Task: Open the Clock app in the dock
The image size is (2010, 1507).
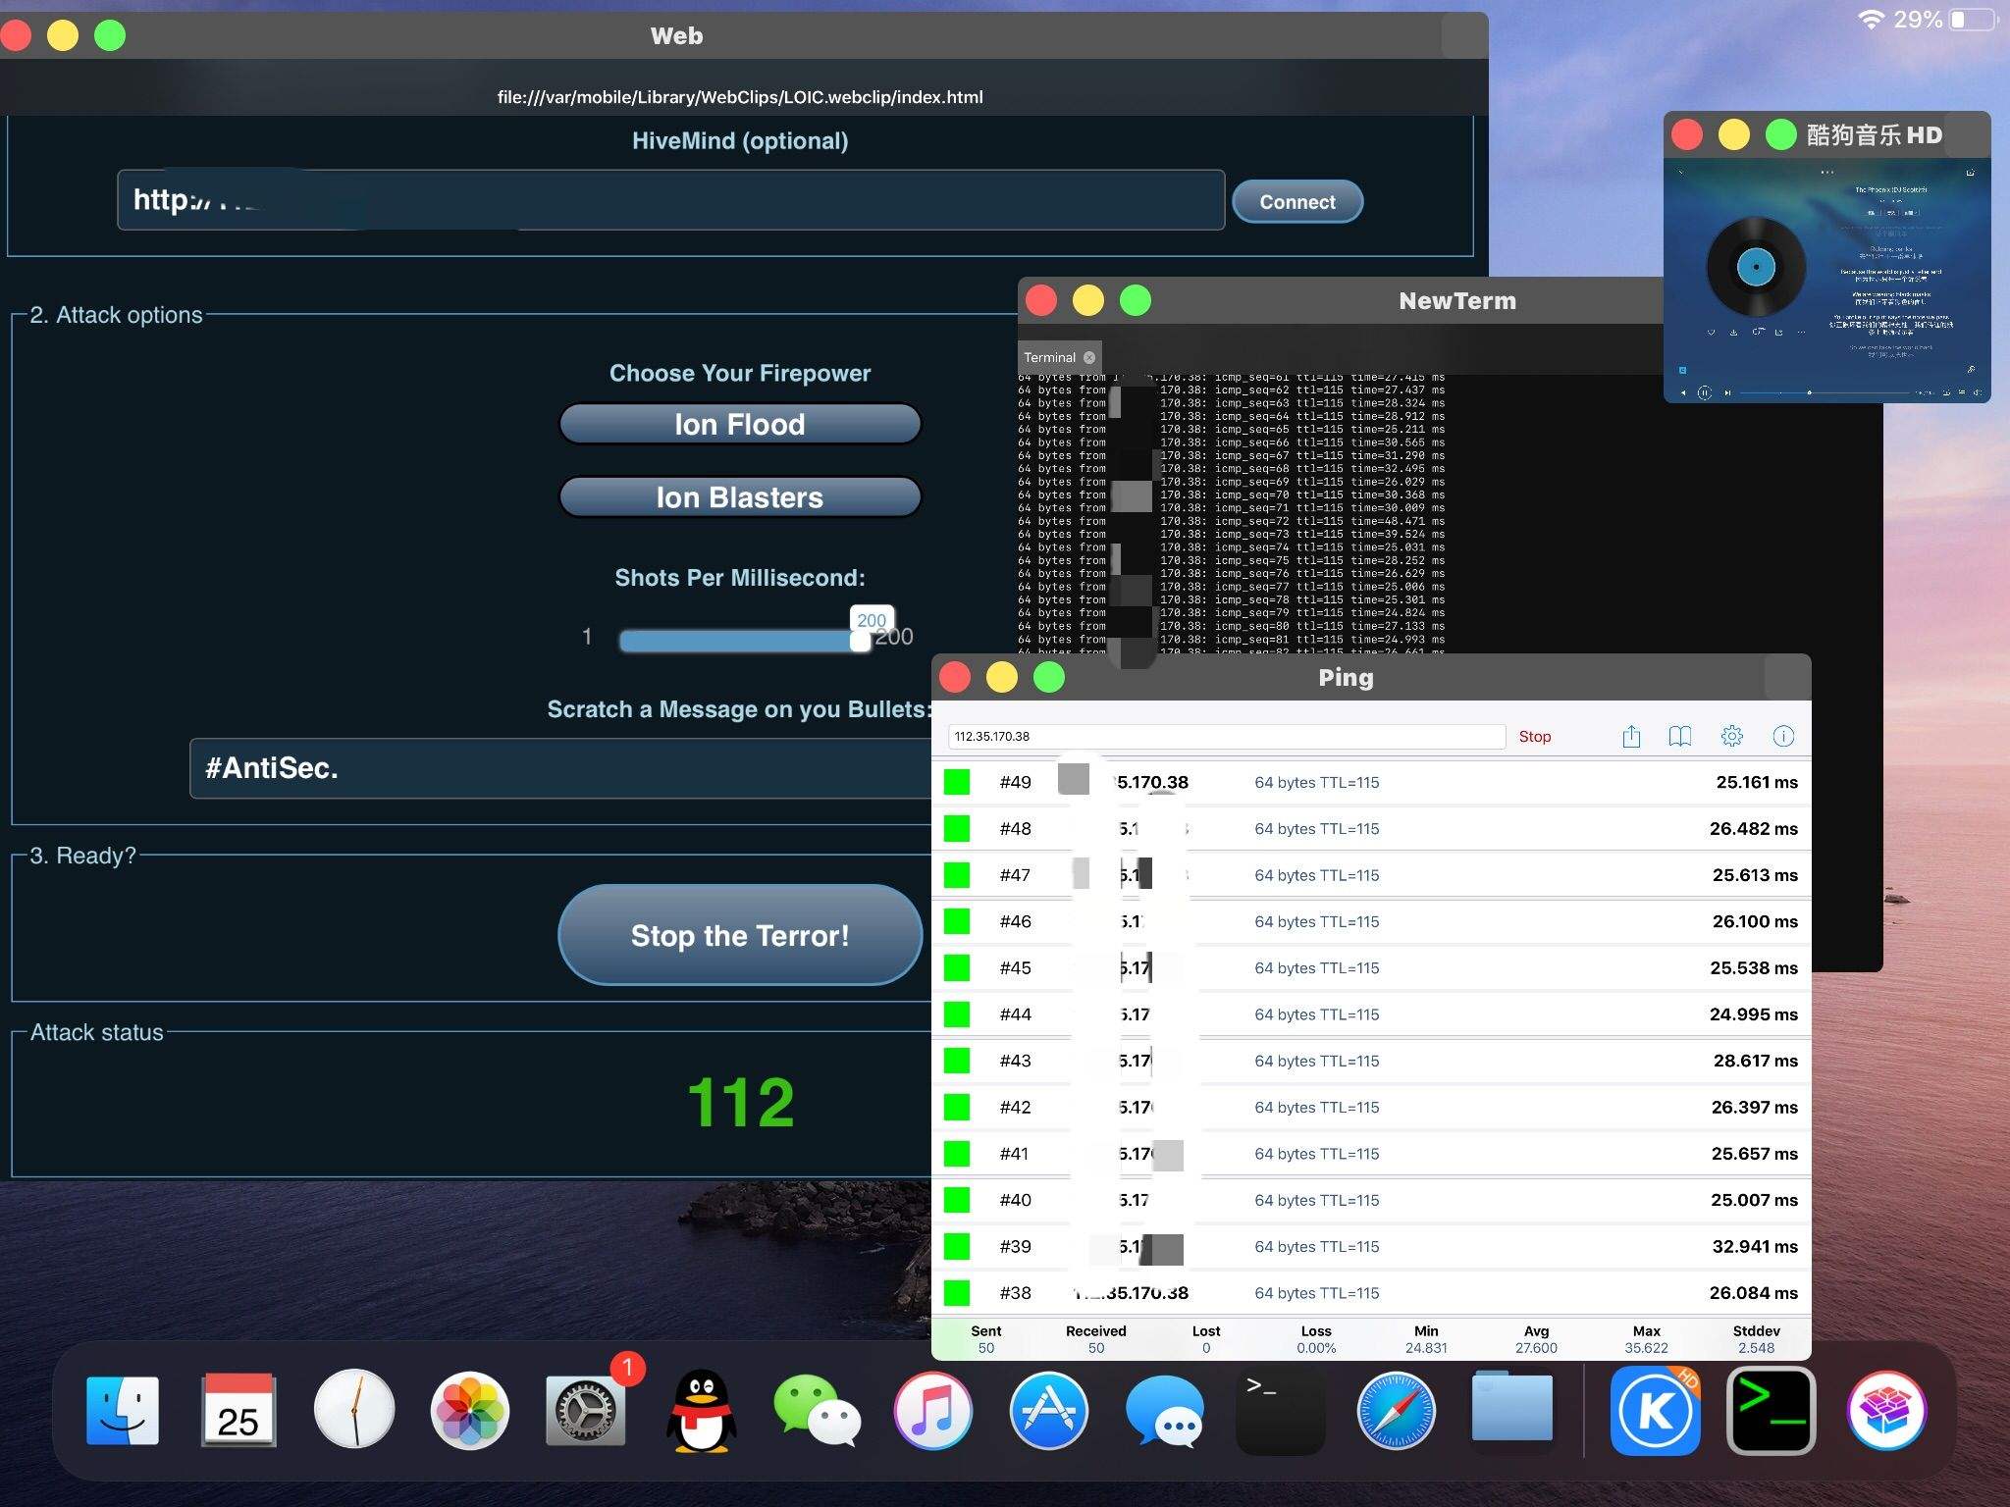Action: point(354,1410)
